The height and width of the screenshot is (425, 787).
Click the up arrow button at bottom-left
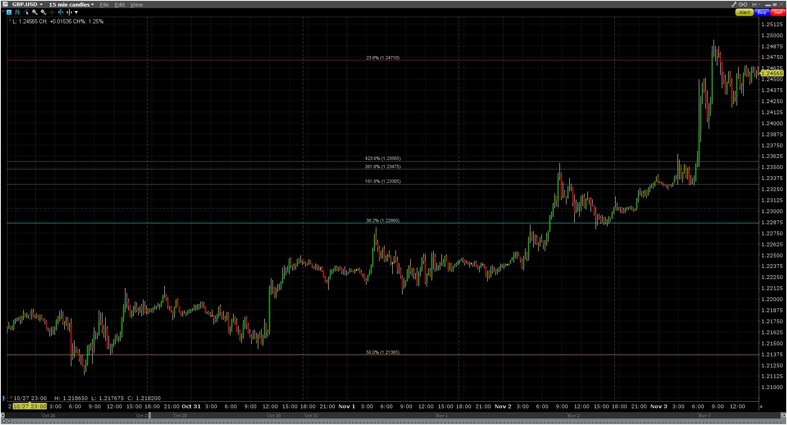coord(4,421)
